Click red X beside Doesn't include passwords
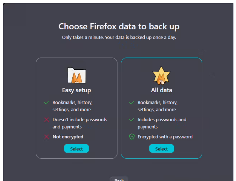This screenshot has width=236, height=181. tap(46, 120)
